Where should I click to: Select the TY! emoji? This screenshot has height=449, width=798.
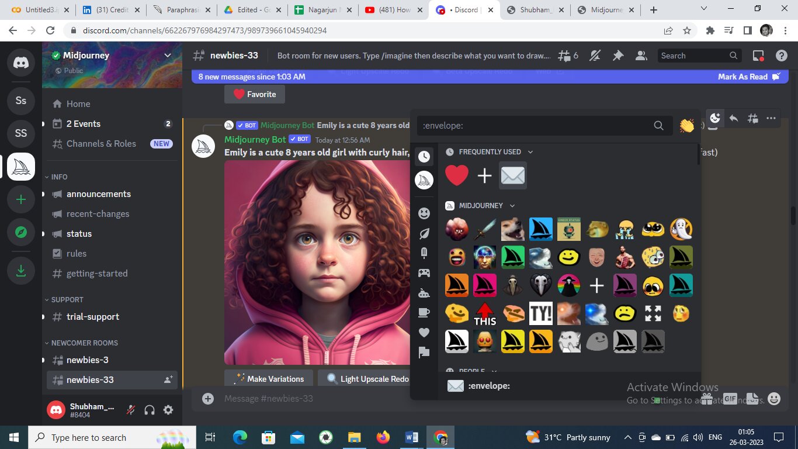540,314
